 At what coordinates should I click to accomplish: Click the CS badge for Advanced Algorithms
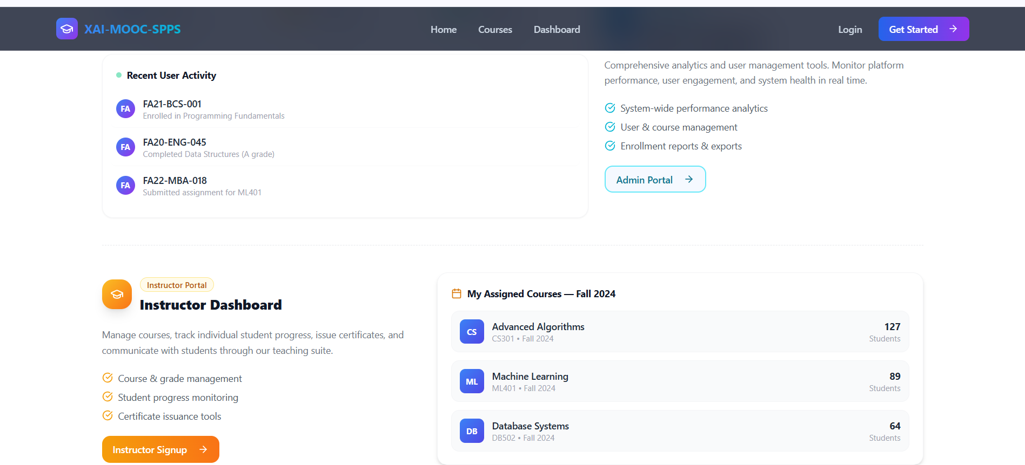(472, 332)
